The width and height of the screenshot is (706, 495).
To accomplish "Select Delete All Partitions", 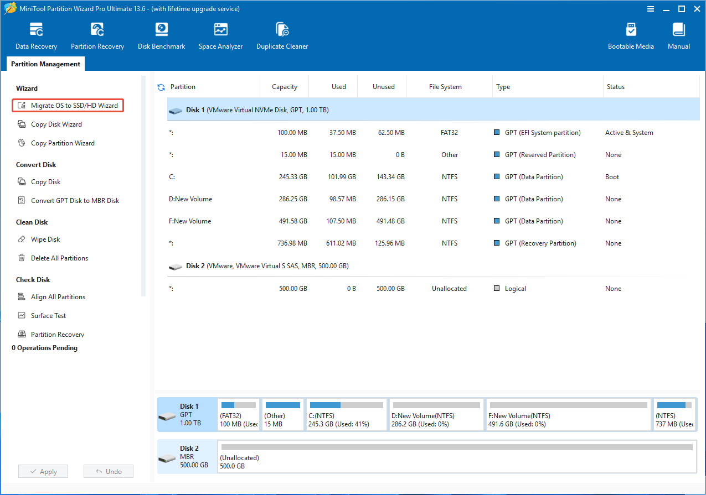I will (59, 258).
